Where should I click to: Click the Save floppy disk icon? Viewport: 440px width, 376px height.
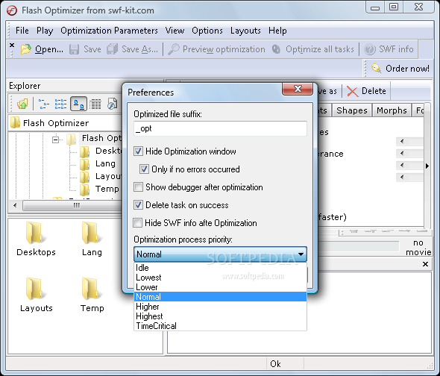click(74, 49)
